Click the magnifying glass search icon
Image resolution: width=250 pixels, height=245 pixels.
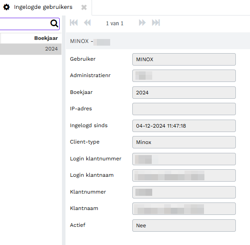tap(54, 23)
